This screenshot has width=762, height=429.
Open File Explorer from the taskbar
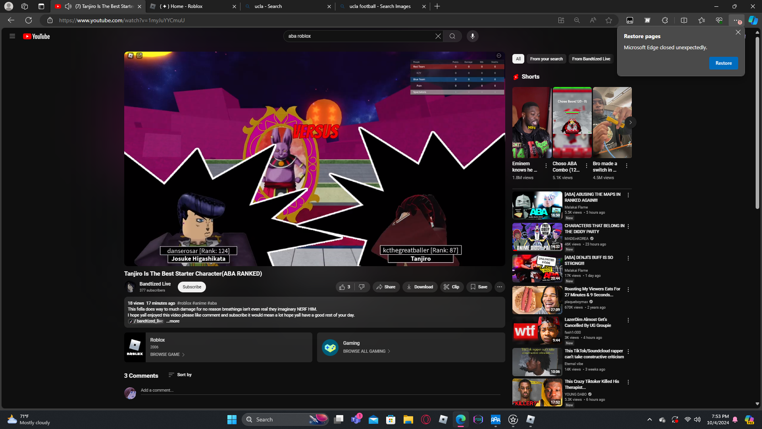408,419
